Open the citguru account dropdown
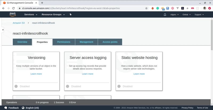The image size is (213, 110). (x=174, y=15)
